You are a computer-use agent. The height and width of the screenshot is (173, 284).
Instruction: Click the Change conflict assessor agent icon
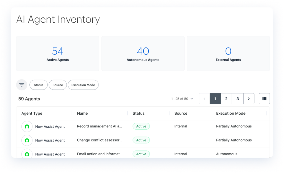coord(27,140)
